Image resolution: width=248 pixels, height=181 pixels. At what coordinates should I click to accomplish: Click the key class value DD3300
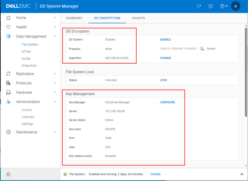click(110, 129)
